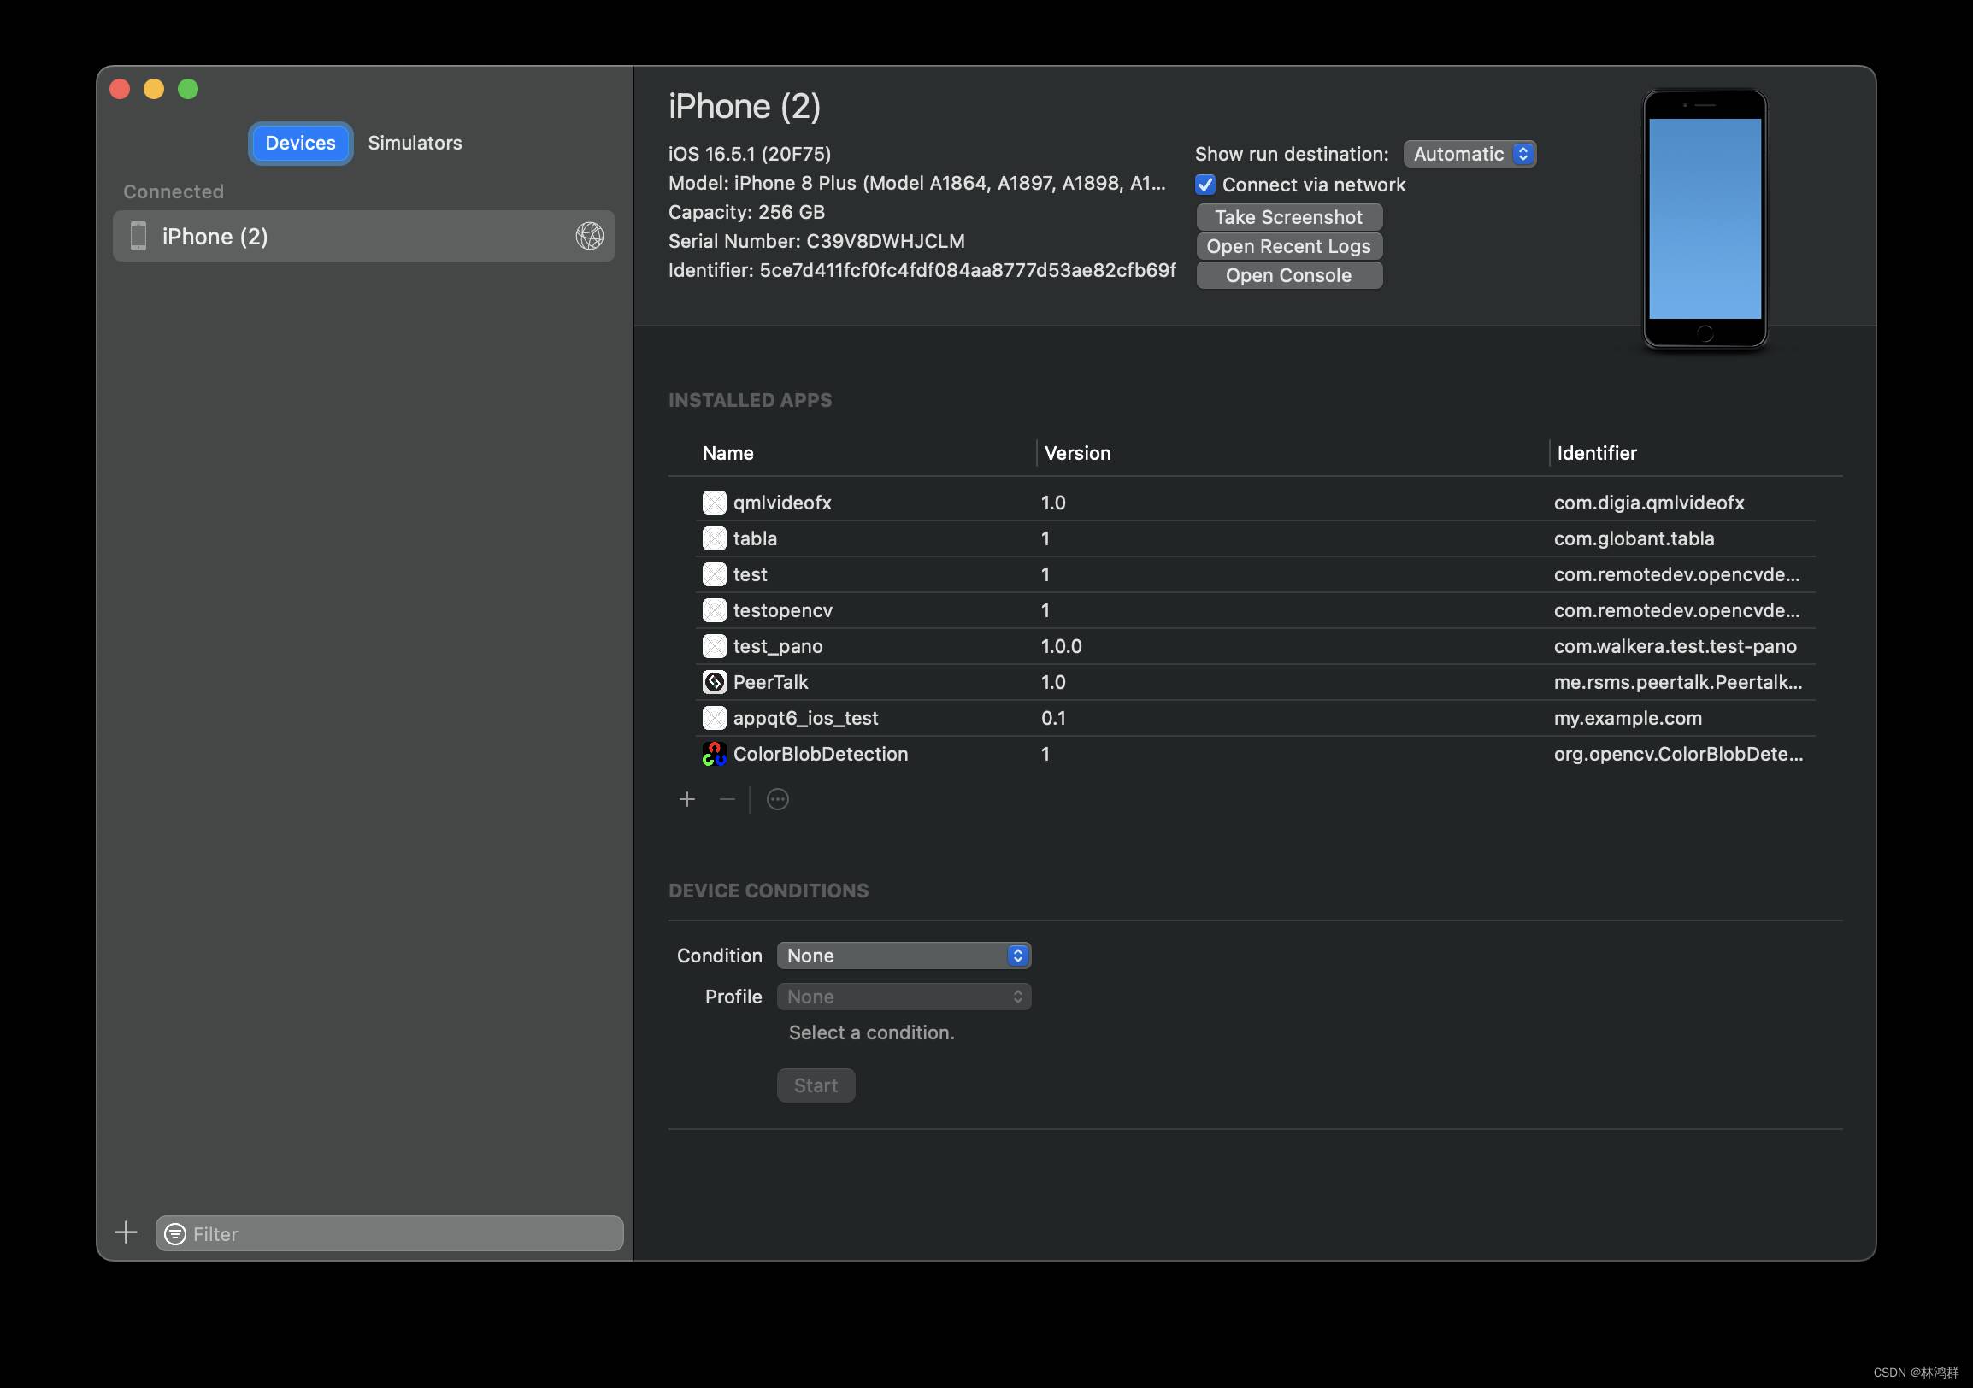This screenshot has height=1388, width=1973.
Task: Click the device Identifier text line
Action: click(922, 271)
